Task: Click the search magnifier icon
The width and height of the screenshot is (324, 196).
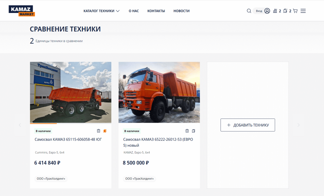Action: coord(249,11)
